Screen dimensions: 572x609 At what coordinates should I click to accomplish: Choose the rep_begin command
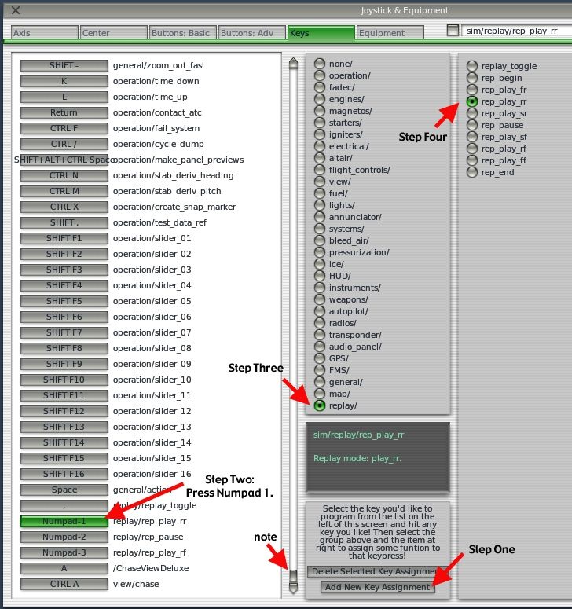pos(471,78)
